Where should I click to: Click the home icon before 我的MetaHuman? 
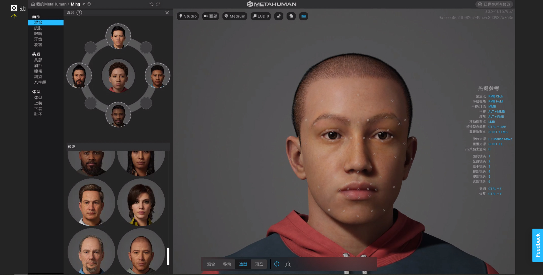tap(33, 4)
